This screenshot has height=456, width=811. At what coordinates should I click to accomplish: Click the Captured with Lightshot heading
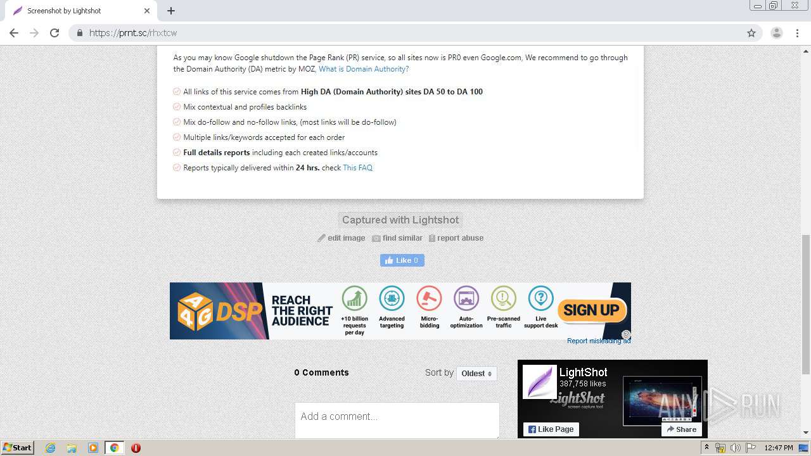click(400, 220)
